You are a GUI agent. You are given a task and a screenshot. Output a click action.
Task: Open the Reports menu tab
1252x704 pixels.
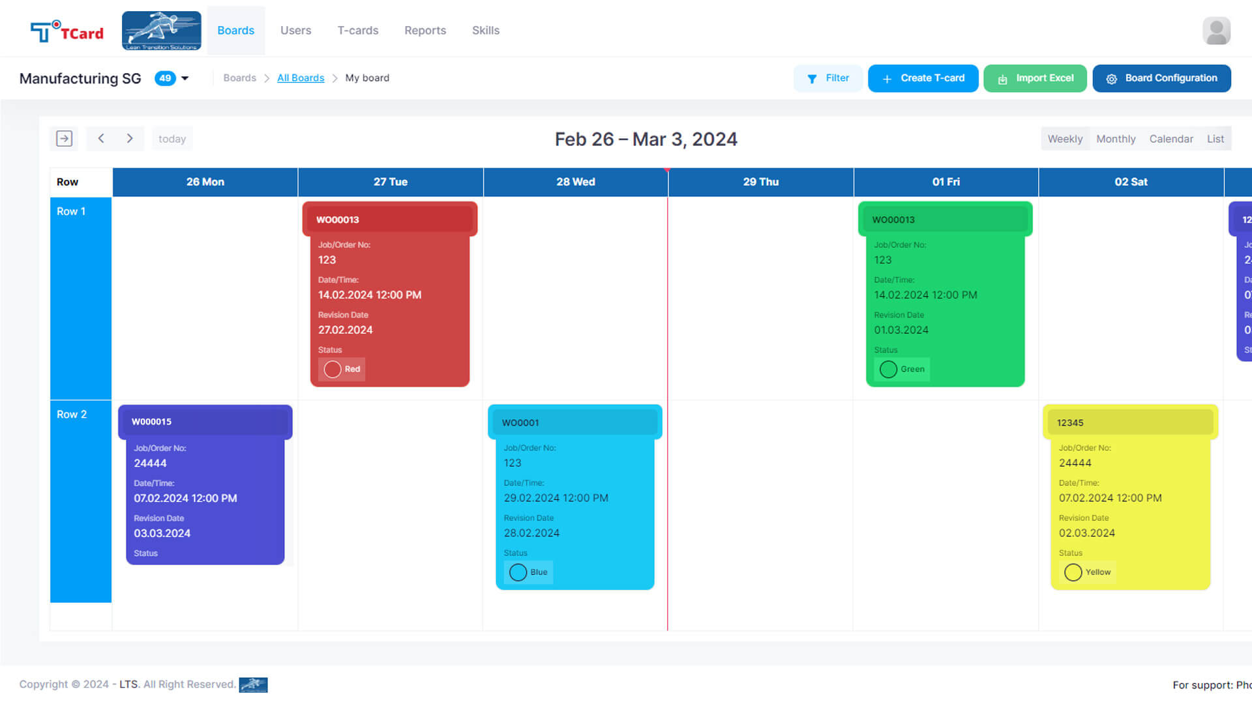tap(425, 31)
